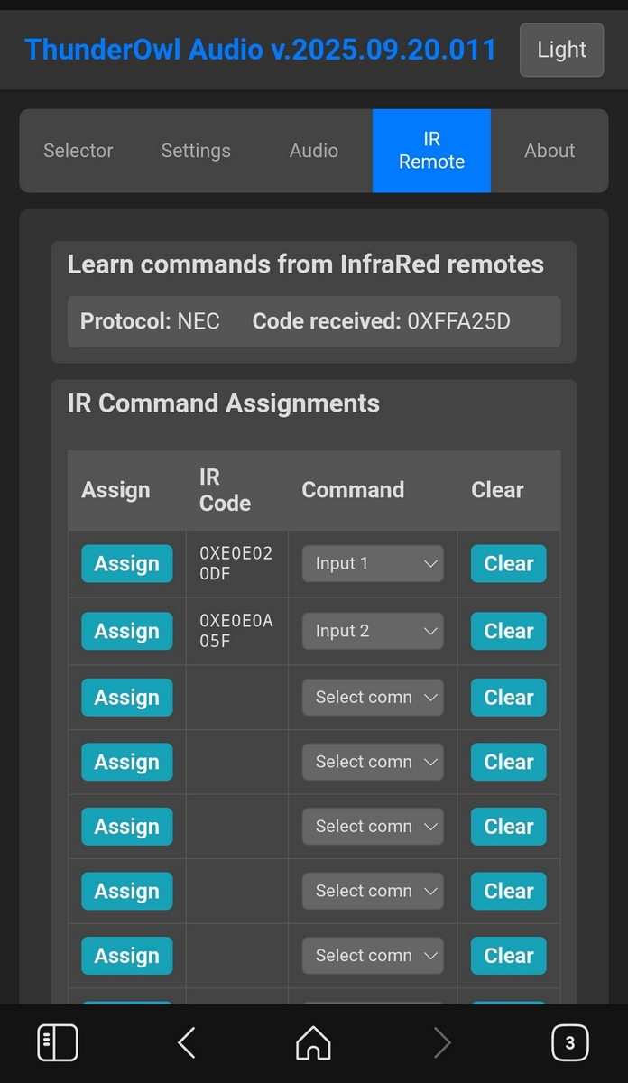Open the fifth row Select command dropdown
Screen dimensions: 628x1083
[x=373, y=827]
